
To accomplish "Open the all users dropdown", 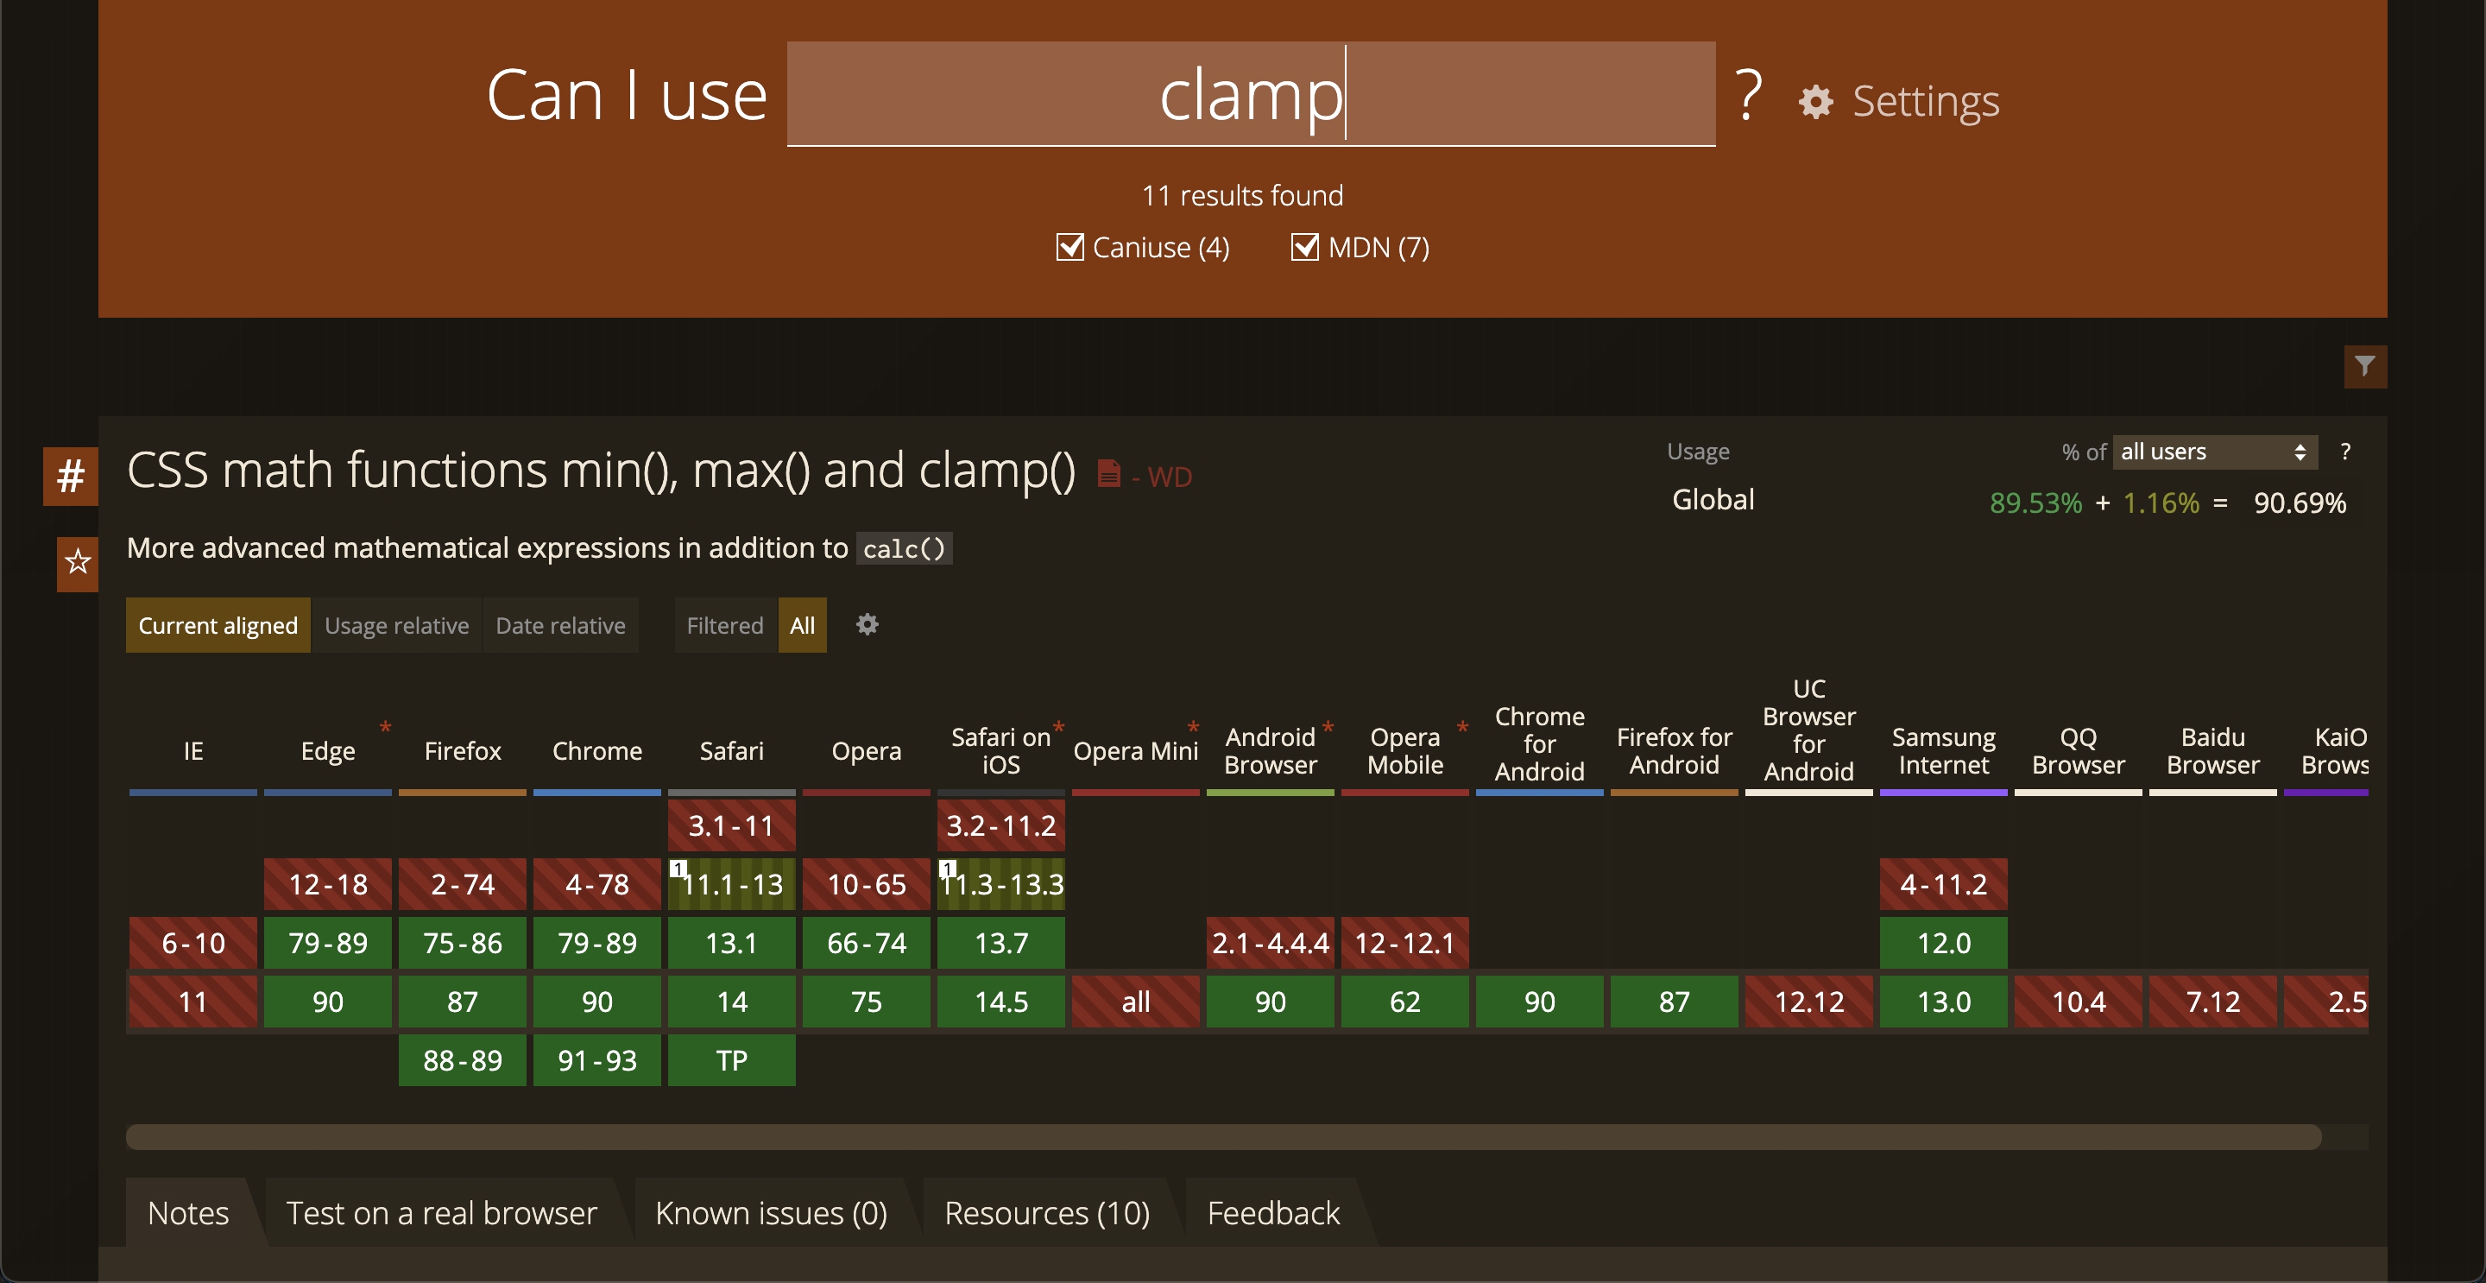I will (2214, 452).
